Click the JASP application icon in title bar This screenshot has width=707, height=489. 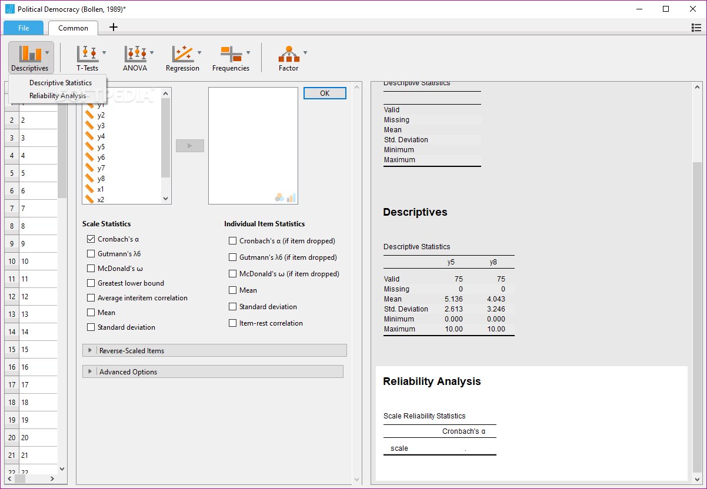click(9, 9)
